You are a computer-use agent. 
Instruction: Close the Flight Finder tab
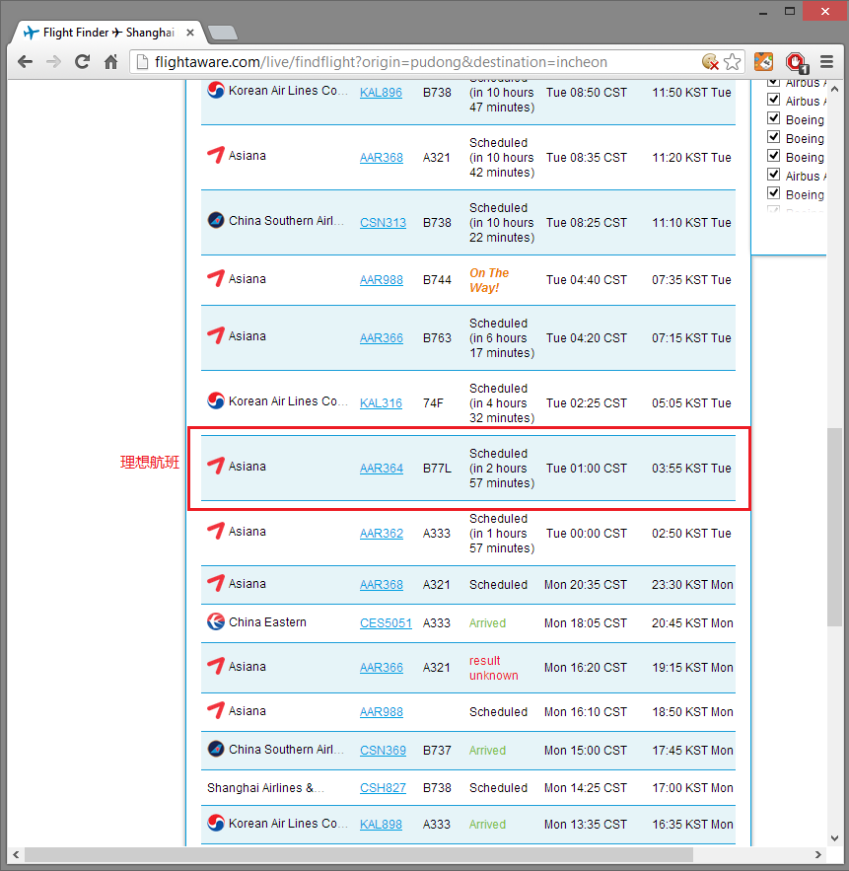pyautogui.click(x=190, y=33)
